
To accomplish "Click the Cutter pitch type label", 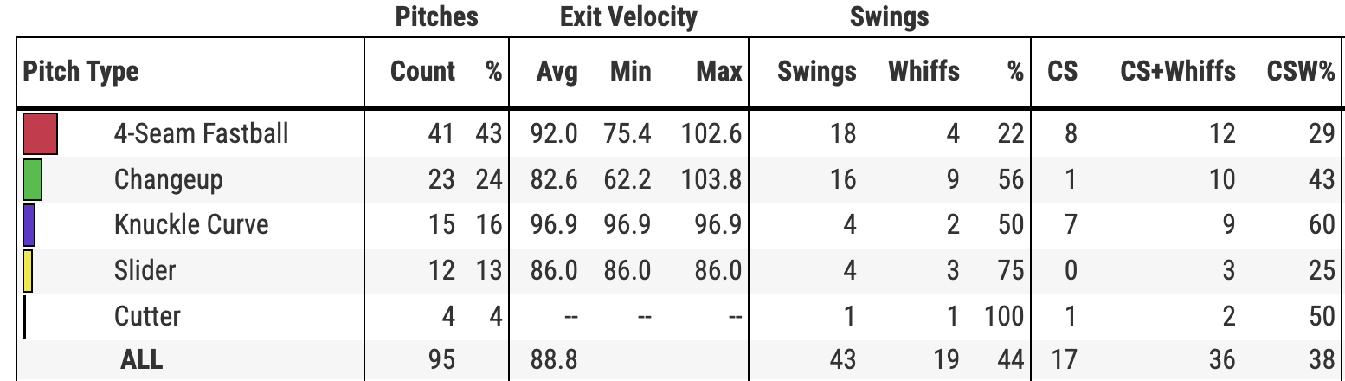I will (147, 316).
